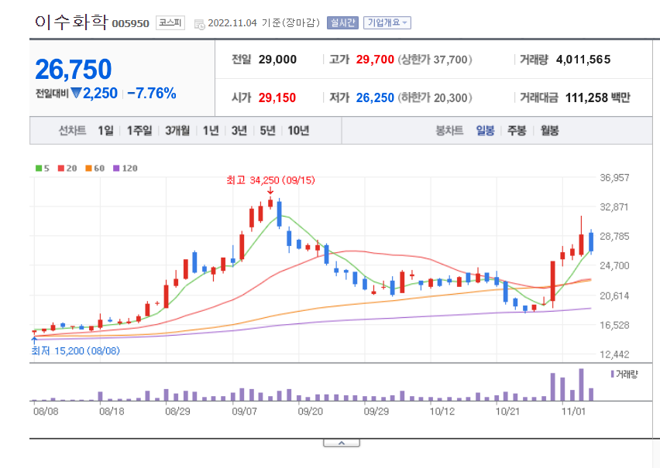
Task: Click the 코스피 market badge
Action: [x=170, y=22]
